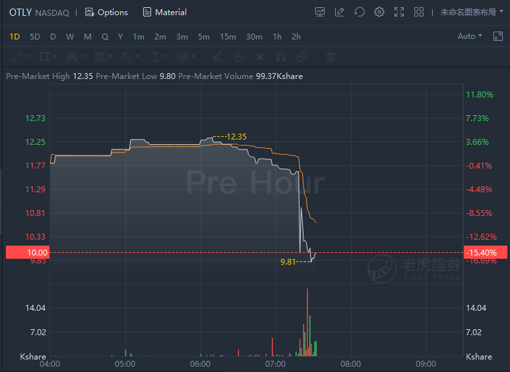This screenshot has height=372, width=510.
Task: Select the rectangle shape tool
Action: coord(44,57)
